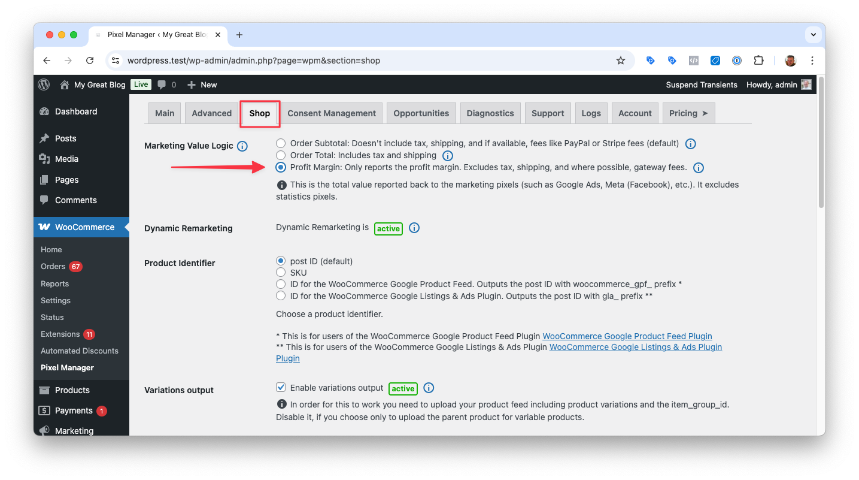The width and height of the screenshot is (859, 480).
Task: Click browser back arrow
Action: click(x=47, y=61)
